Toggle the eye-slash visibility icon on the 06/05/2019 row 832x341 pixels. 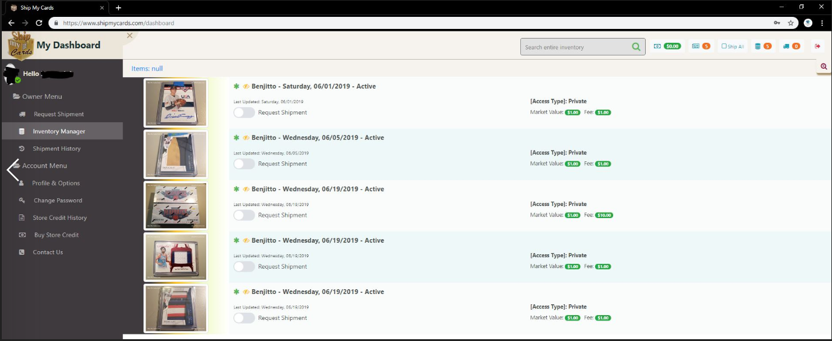(246, 138)
